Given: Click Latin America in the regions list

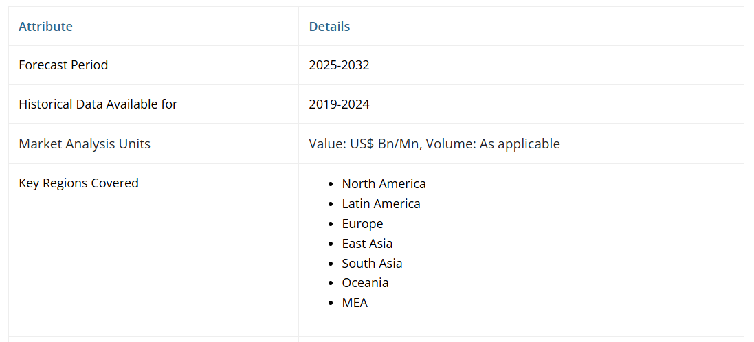Looking at the screenshot, I should tap(381, 204).
